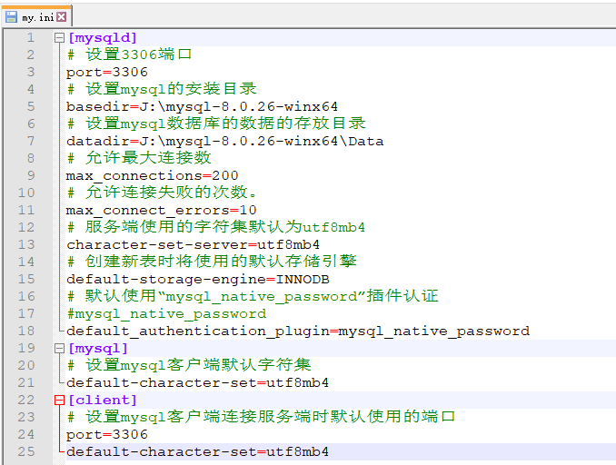Image resolution: width=616 pixels, height=465 pixels.
Task: Click the comment on line 6 about data directory
Action: [x=216, y=124]
